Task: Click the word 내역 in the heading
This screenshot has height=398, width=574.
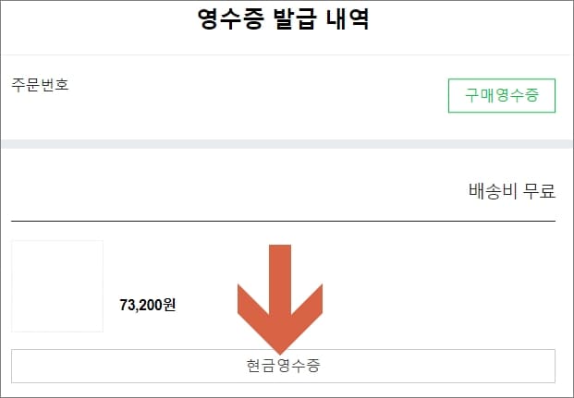Action: point(348,18)
